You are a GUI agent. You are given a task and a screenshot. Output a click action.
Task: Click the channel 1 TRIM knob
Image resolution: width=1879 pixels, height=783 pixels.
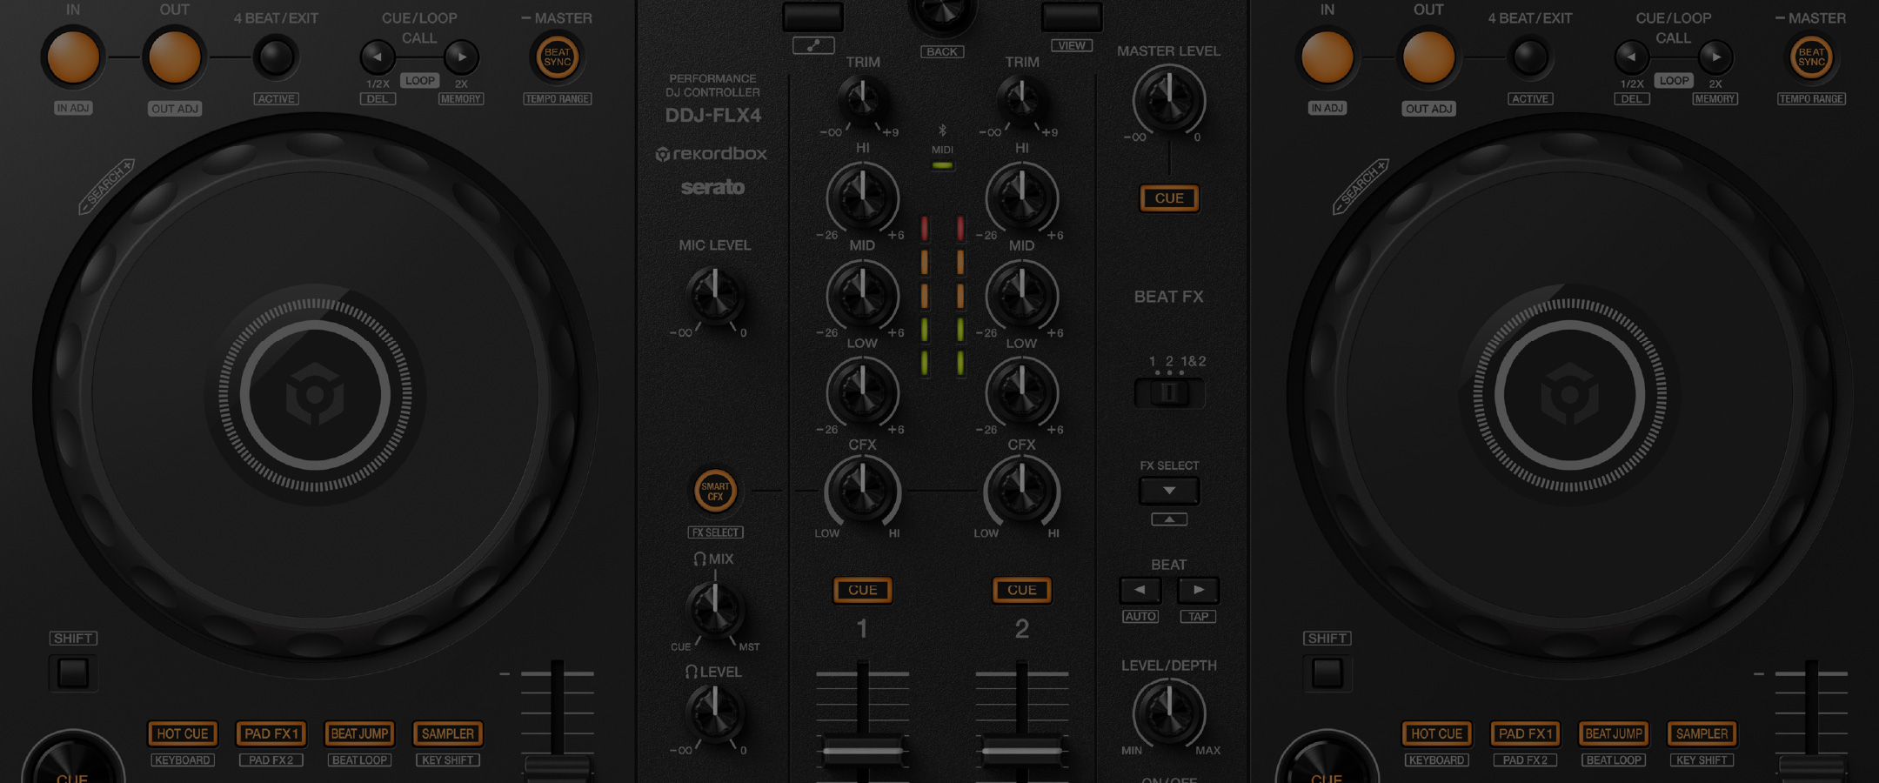point(863,101)
